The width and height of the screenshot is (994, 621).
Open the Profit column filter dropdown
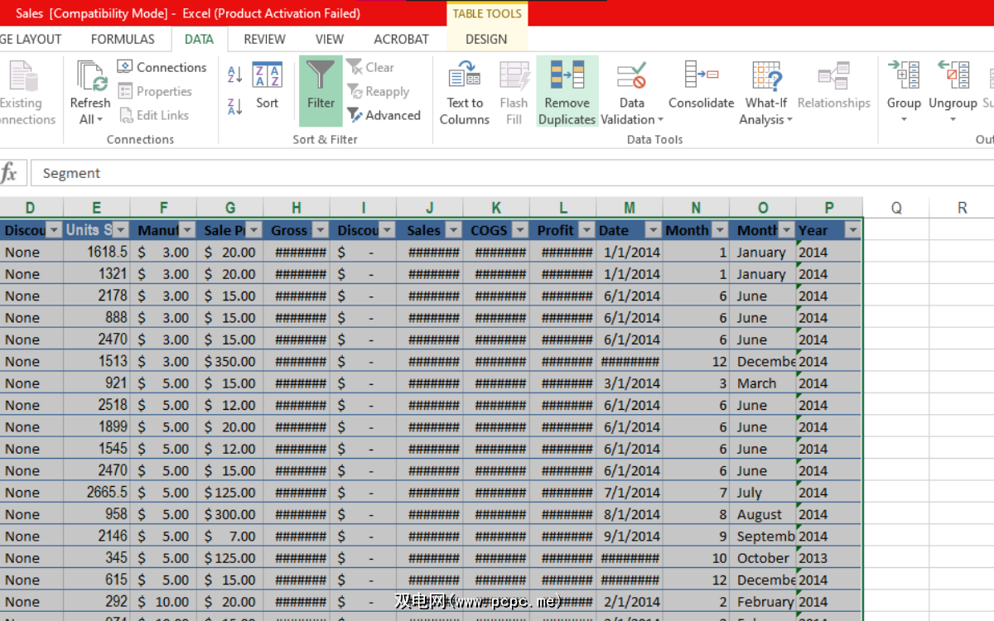586,231
